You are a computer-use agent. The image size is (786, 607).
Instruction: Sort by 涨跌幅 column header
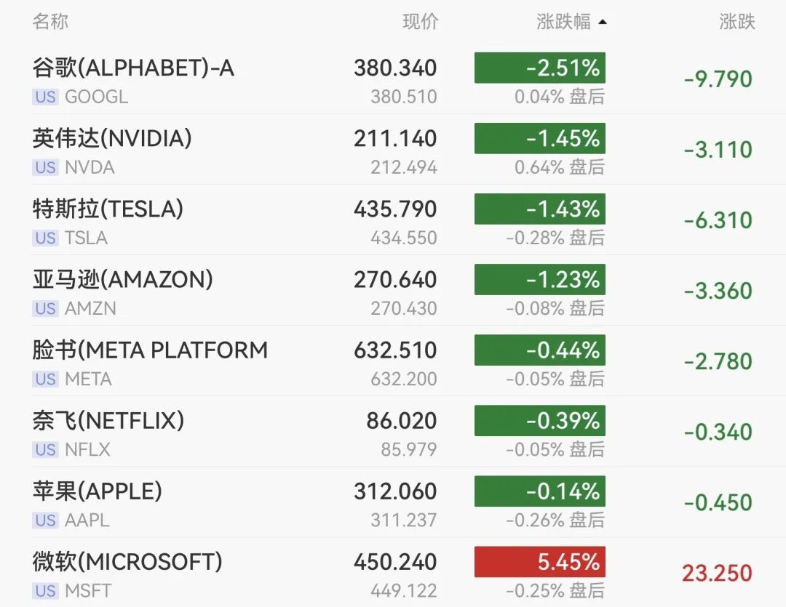tap(563, 22)
